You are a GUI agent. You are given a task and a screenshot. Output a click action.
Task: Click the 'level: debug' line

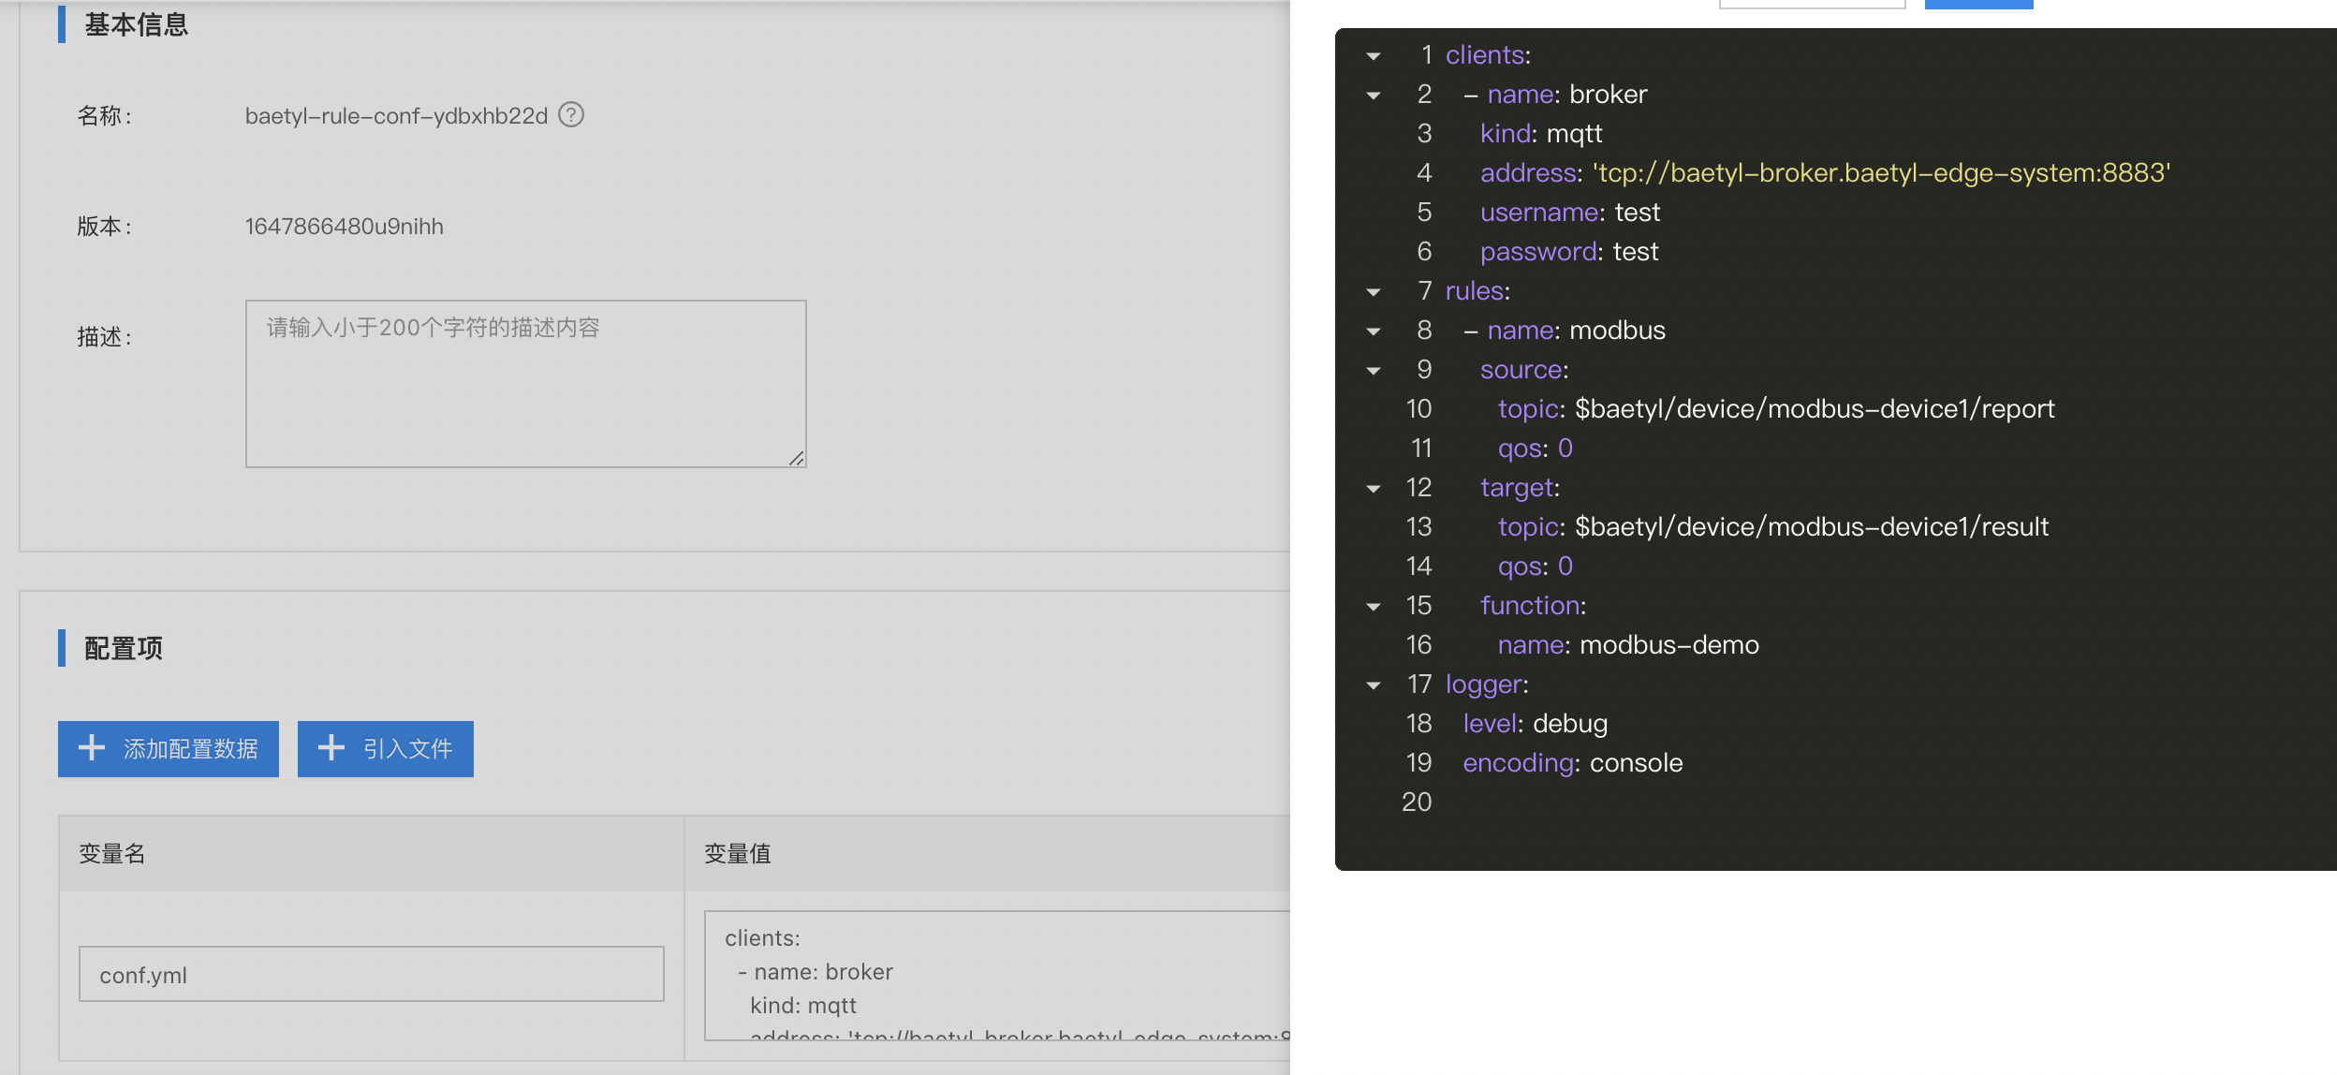pyautogui.click(x=1536, y=724)
